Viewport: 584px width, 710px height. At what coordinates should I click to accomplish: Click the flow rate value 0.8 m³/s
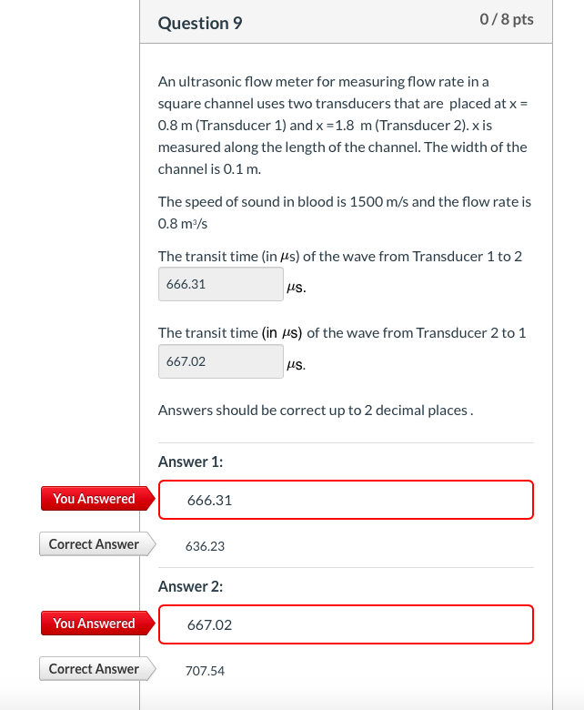(183, 224)
